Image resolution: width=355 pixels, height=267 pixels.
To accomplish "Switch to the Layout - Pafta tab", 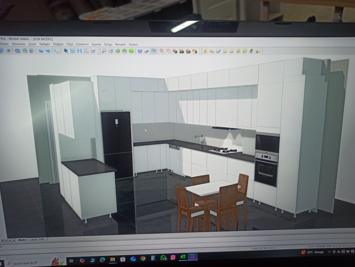I will coord(37,239).
